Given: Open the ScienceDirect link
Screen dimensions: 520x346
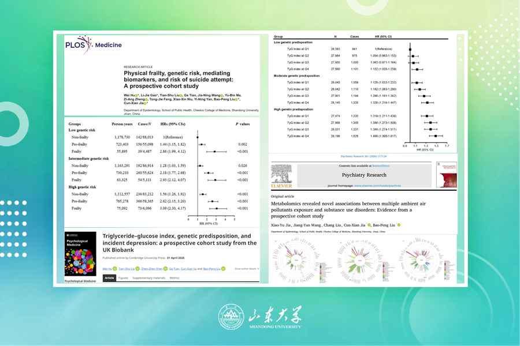Looking at the screenshot, I should tap(381, 166).
